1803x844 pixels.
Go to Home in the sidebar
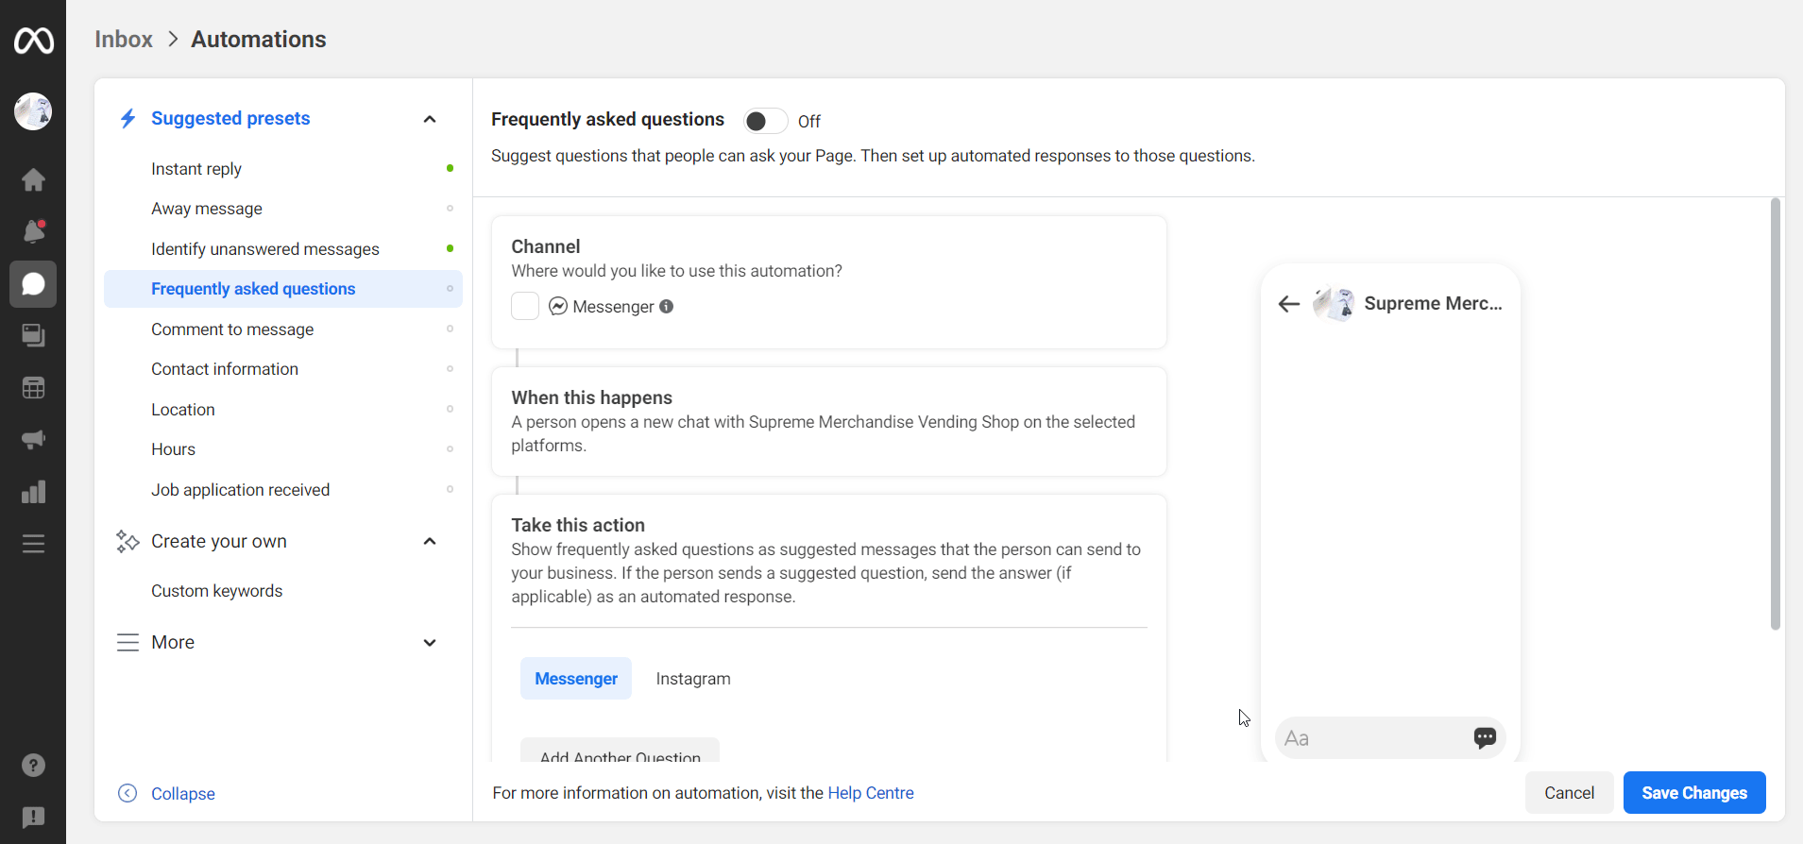(33, 179)
